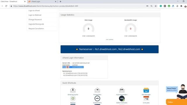Click the dark M extension icon
The height and width of the screenshot is (105, 187).
pyautogui.click(x=165, y=6)
